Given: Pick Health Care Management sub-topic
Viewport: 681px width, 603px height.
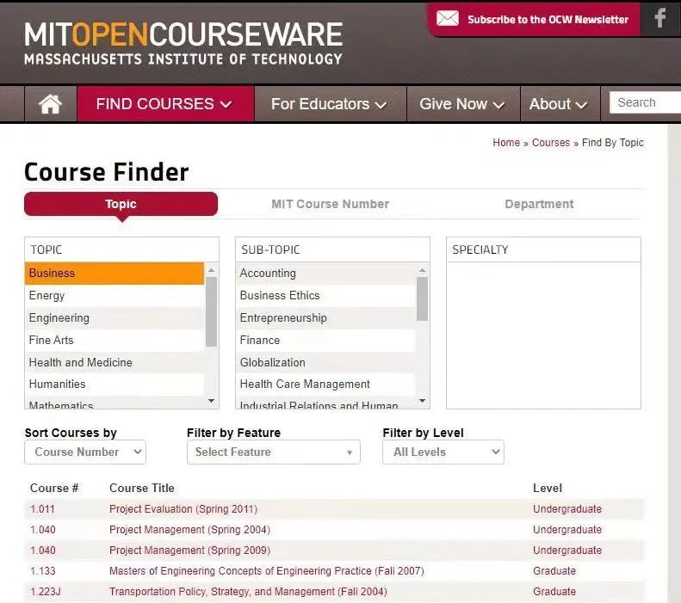Looking at the screenshot, I should point(325,385).
